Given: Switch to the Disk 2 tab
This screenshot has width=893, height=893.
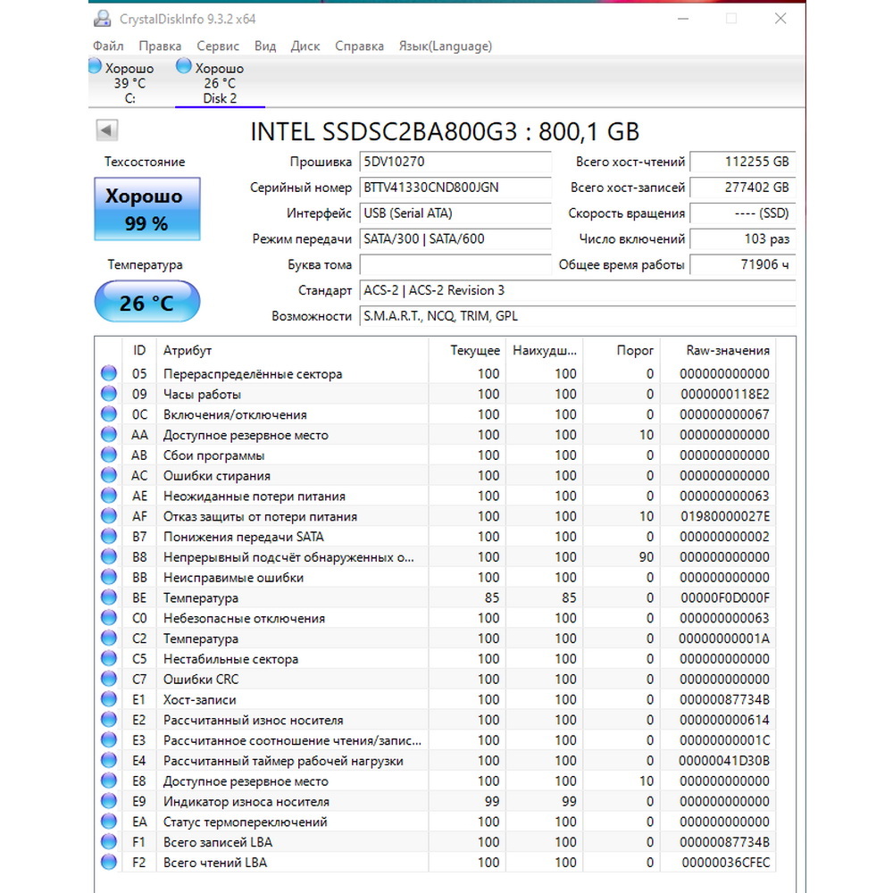Looking at the screenshot, I should [220, 82].
